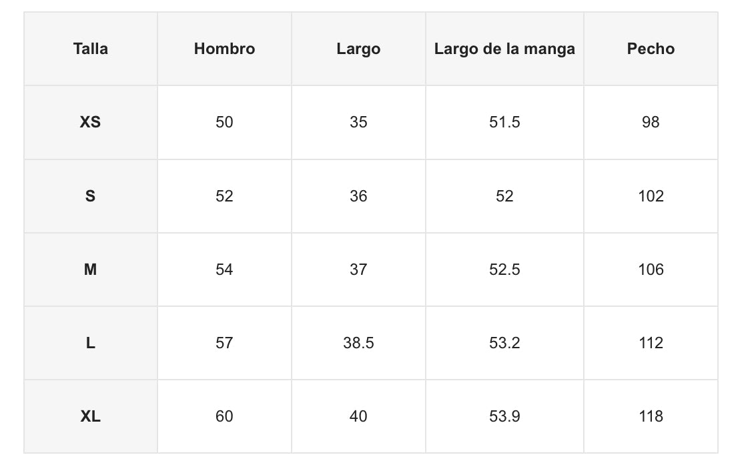Click the M size row label
Viewport: 748px width, 463px height.
click(x=91, y=270)
